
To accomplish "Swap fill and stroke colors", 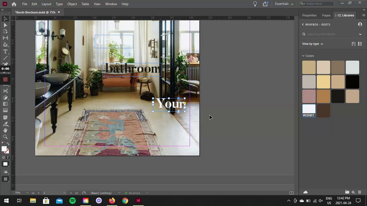I will tap(8, 144).
